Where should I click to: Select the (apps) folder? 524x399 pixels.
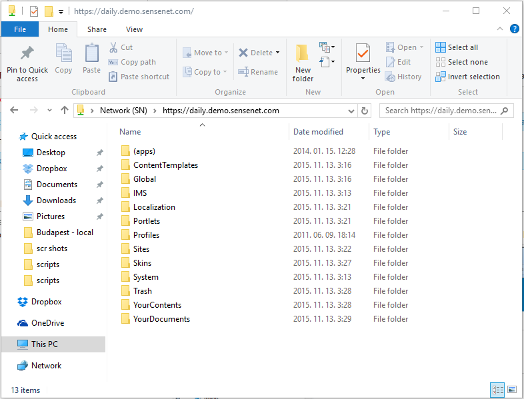144,151
